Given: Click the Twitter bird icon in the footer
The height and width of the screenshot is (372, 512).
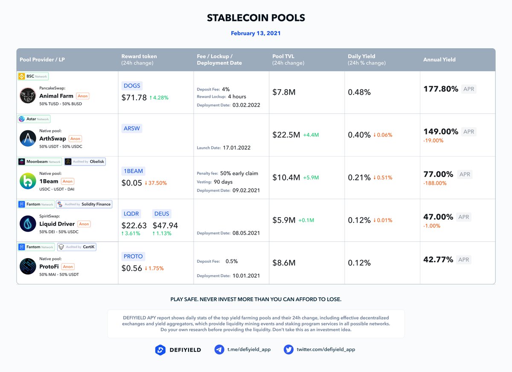Looking at the screenshot, I should coord(289,350).
